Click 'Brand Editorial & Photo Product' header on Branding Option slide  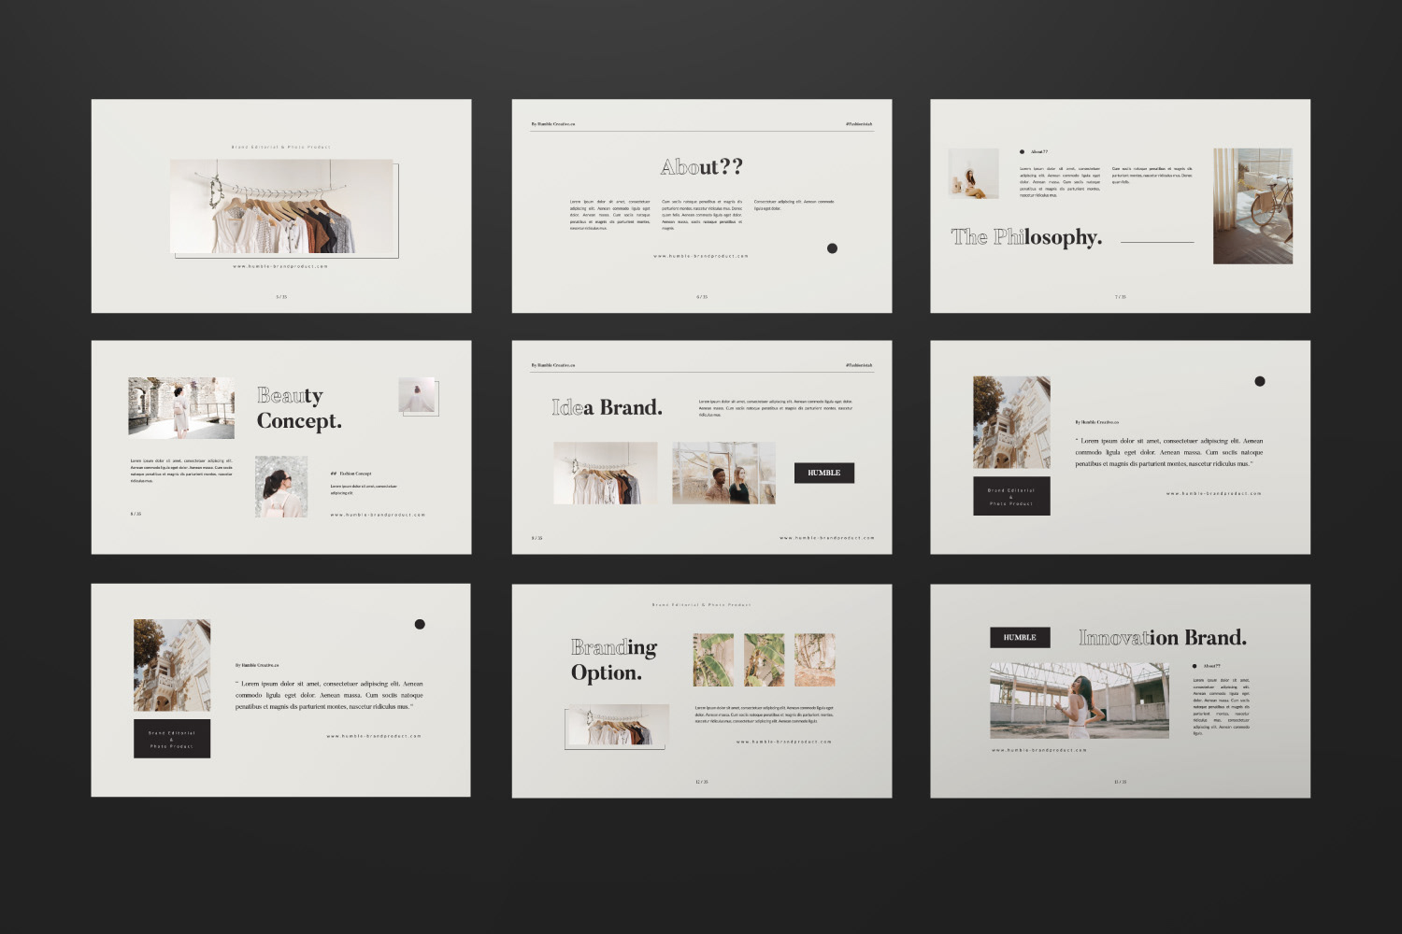click(x=702, y=605)
